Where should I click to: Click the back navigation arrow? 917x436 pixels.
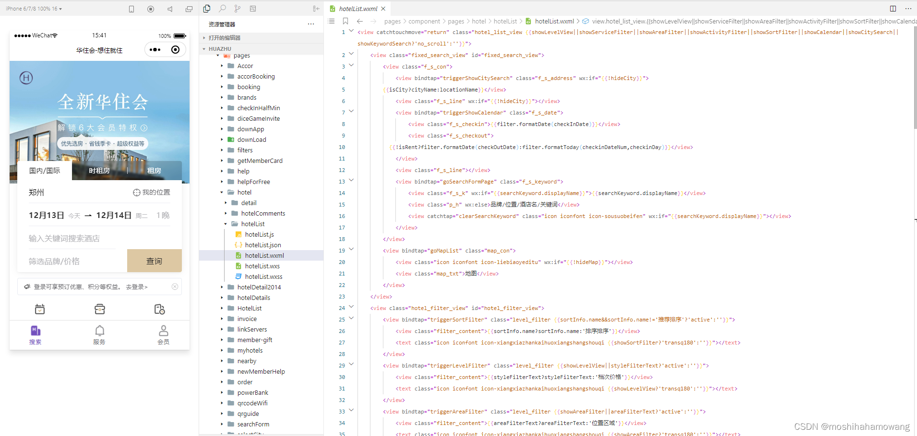tap(360, 21)
